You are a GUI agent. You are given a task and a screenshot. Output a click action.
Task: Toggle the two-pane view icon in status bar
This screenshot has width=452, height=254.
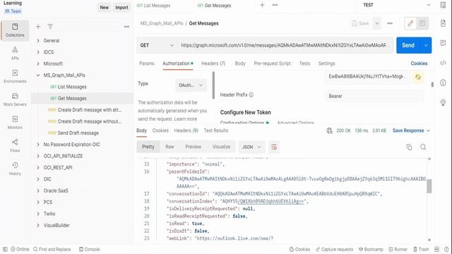pyautogui.click(x=436, y=249)
